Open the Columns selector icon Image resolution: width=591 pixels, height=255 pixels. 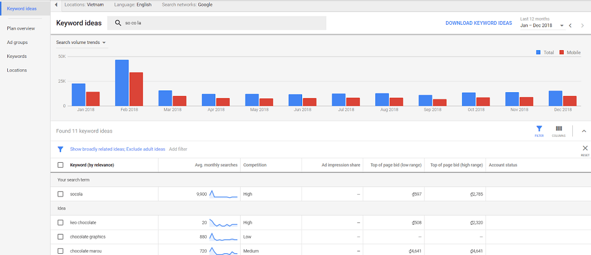(558, 128)
